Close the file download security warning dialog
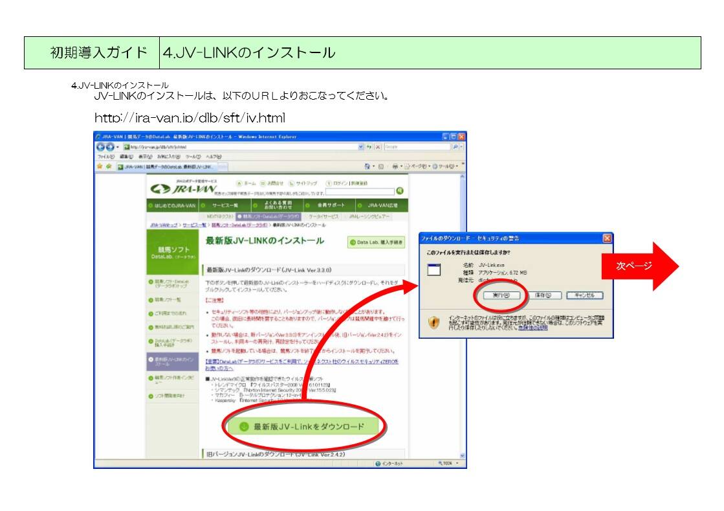This screenshot has width=724, height=511. pyautogui.click(x=607, y=238)
